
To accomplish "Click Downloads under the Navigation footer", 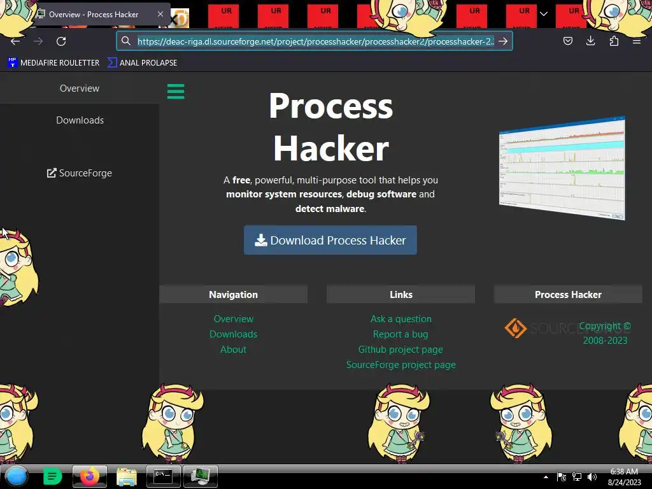I will 233,334.
